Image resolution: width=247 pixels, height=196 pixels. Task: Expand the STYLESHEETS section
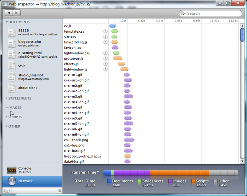7,98
